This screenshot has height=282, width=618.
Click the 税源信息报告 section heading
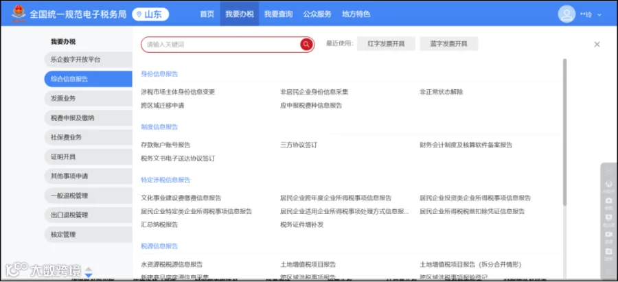tap(159, 246)
